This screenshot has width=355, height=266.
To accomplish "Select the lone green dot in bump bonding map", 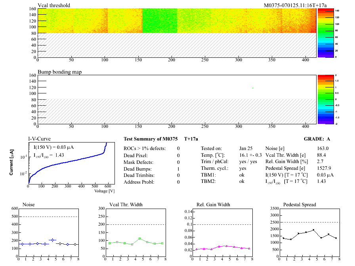I will (253, 88).
